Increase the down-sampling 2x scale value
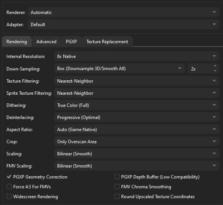223x205 pixels. point(215,66)
